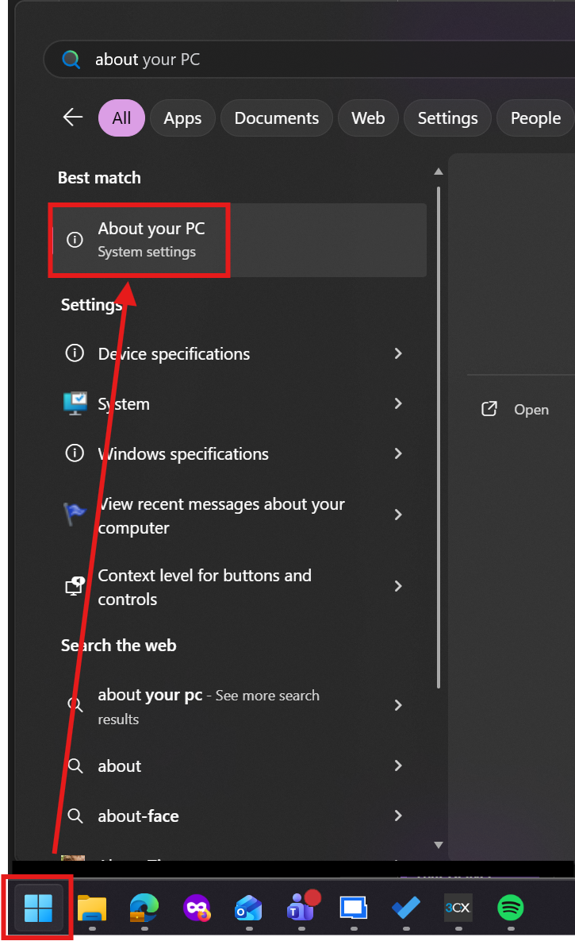The width and height of the screenshot is (575, 941).
Task: Open the 3CX app in taskbar
Action: (458, 908)
